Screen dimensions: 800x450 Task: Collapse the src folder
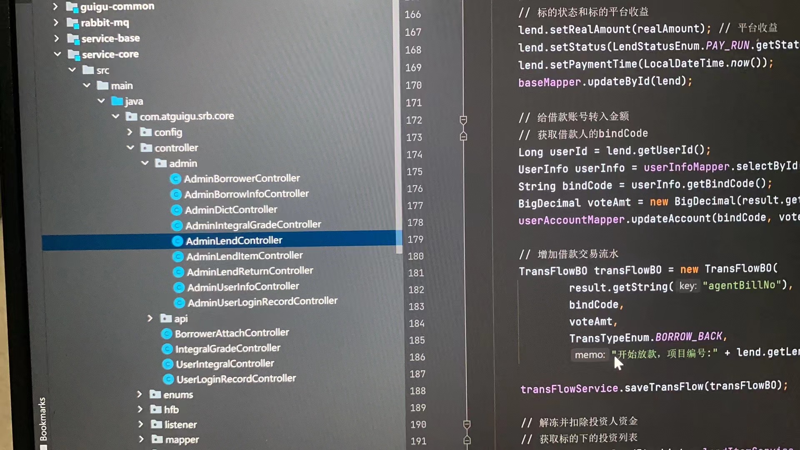coord(72,70)
